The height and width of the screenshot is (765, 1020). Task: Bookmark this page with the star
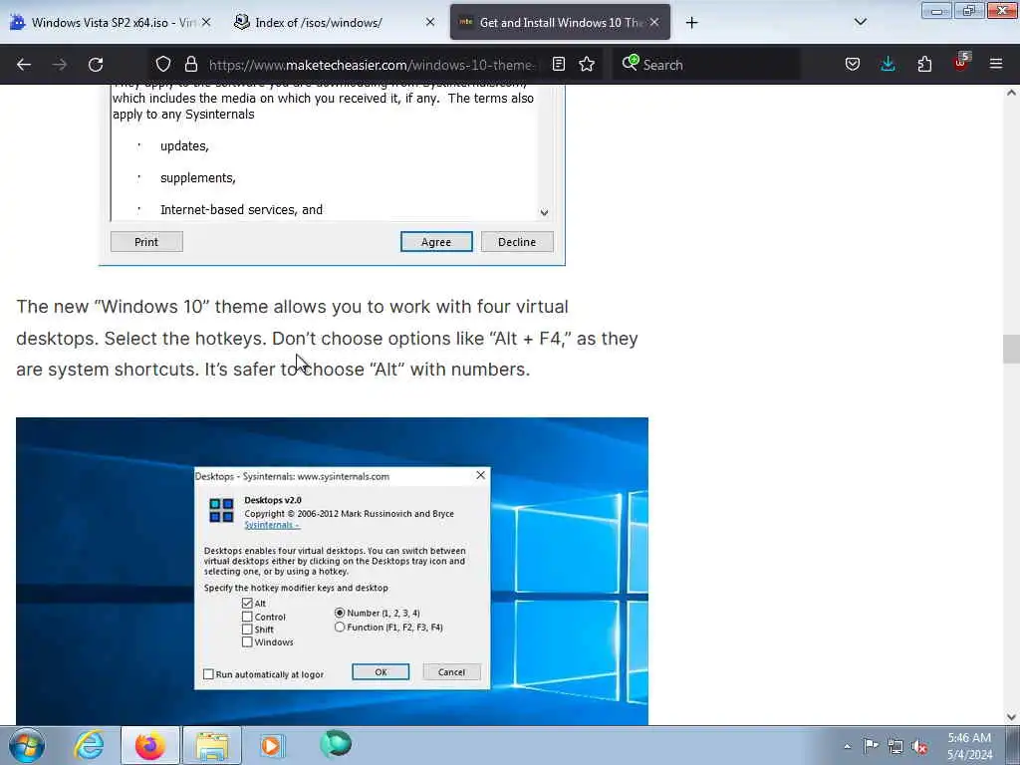click(x=587, y=64)
